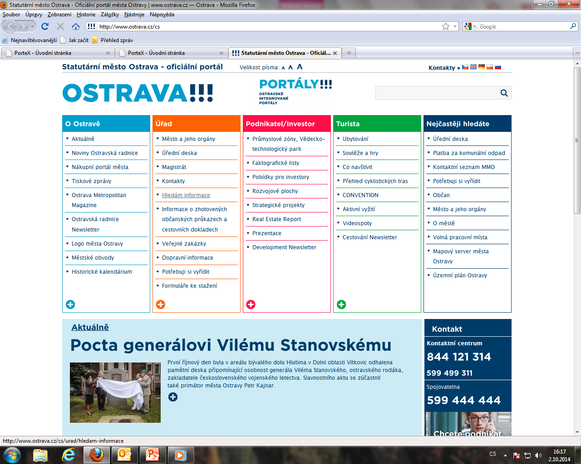581x464 pixels.
Task: Reload the current page
Action: [45, 26]
